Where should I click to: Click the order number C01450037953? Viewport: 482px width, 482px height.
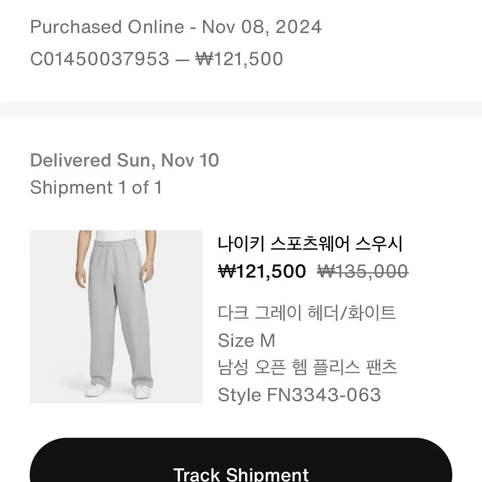tap(100, 59)
